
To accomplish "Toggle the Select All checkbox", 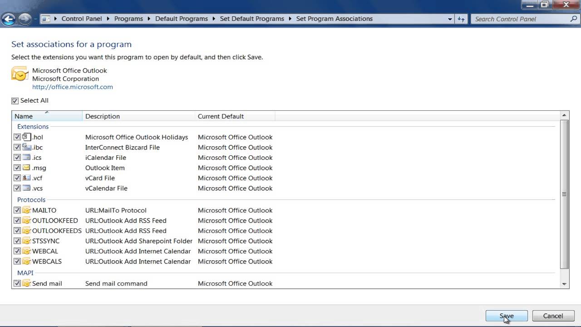I will point(15,101).
